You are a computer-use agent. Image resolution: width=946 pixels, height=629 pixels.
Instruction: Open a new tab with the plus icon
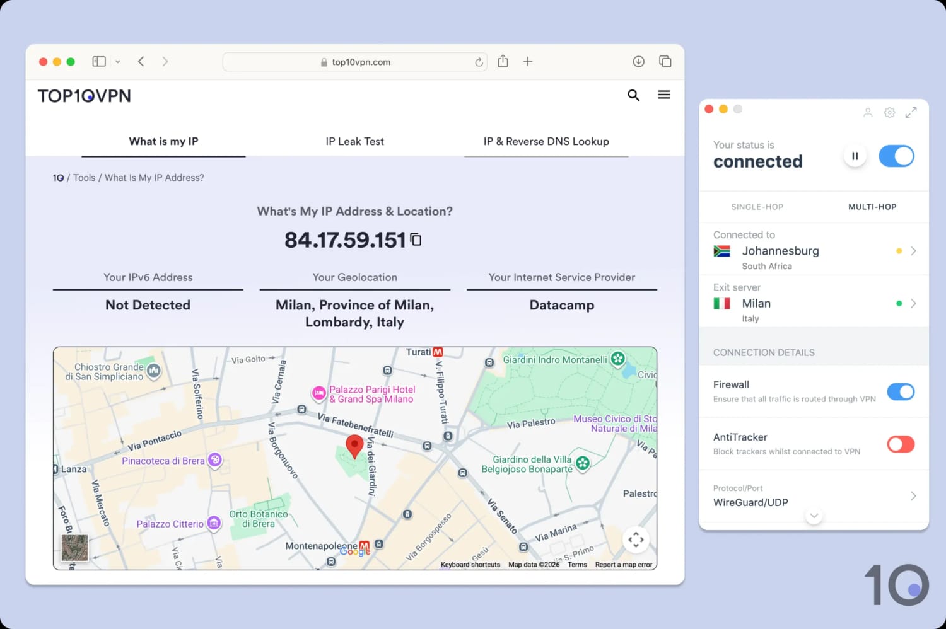tap(528, 61)
